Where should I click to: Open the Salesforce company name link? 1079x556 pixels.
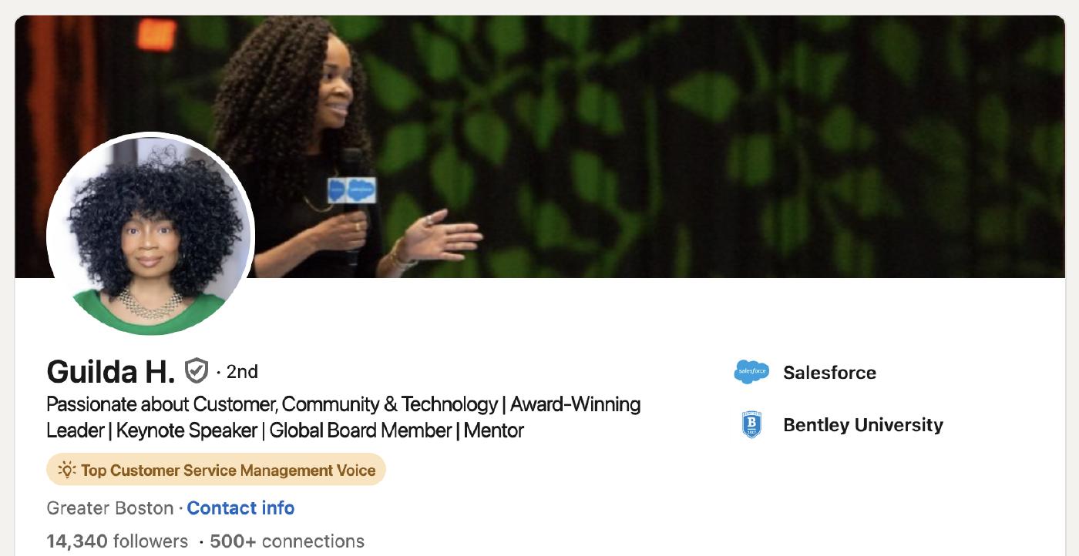click(829, 373)
